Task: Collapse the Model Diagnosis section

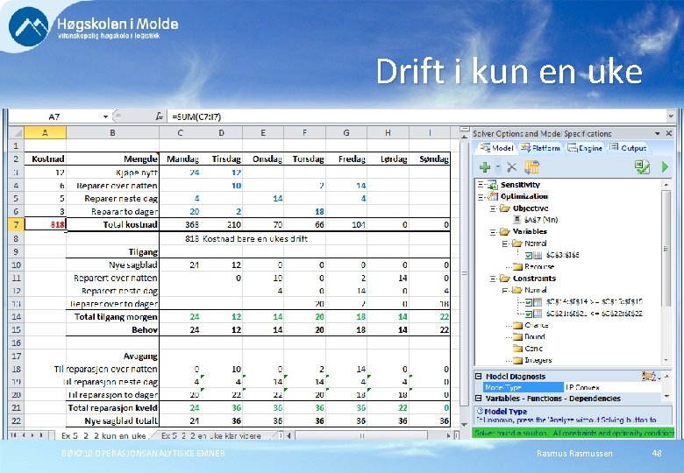Action: pos(479,377)
